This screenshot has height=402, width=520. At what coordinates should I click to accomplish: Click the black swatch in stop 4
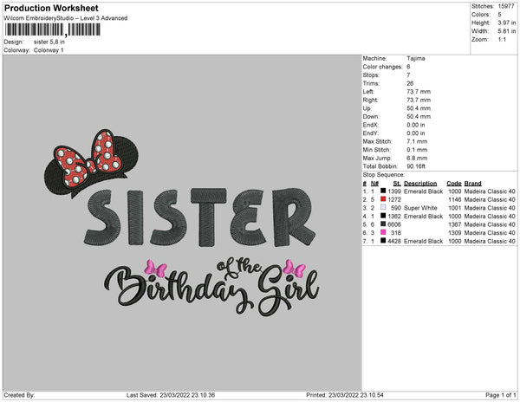pyautogui.click(x=383, y=216)
